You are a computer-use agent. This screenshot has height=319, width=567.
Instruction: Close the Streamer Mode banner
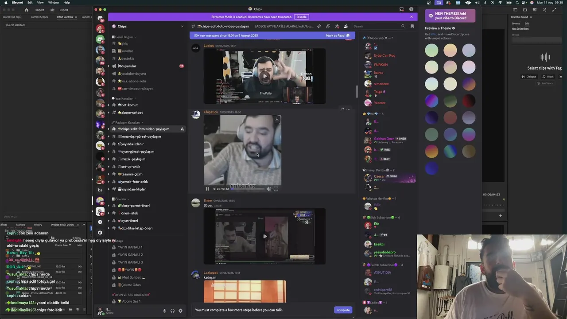411,17
